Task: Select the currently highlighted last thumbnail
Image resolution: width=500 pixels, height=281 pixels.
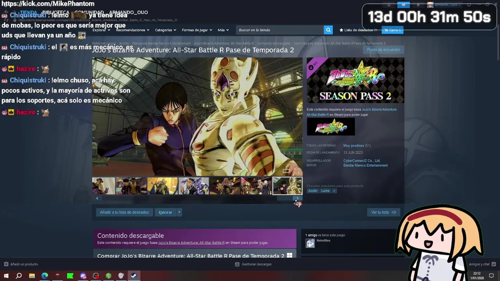Action: pyautogui.click(x=287, y=186)
